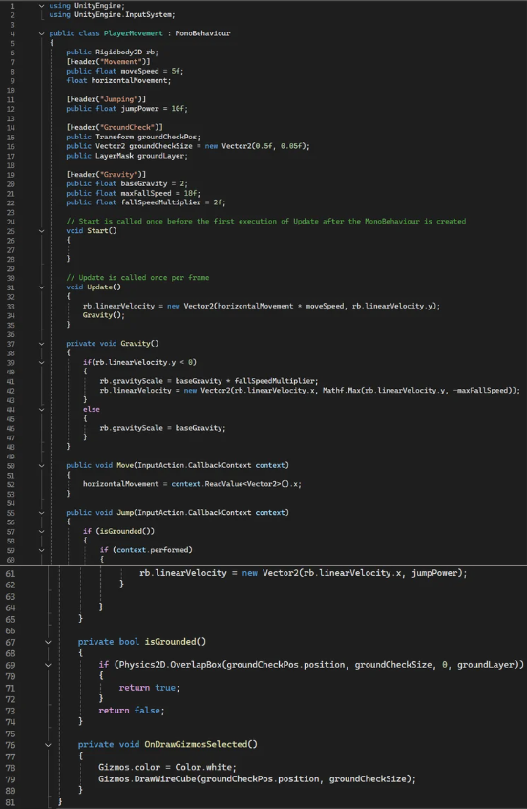Click the return false; statement
527x809 pixels.
point(132,711)
